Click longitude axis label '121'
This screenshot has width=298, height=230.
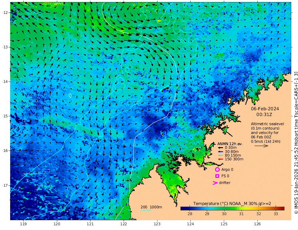pyautogui.click(x=90, y=224)
